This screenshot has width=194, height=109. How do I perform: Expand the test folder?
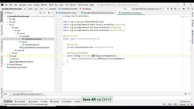coord(10,53)
